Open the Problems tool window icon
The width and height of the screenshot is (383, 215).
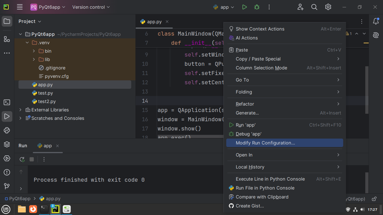coord(7,172)
